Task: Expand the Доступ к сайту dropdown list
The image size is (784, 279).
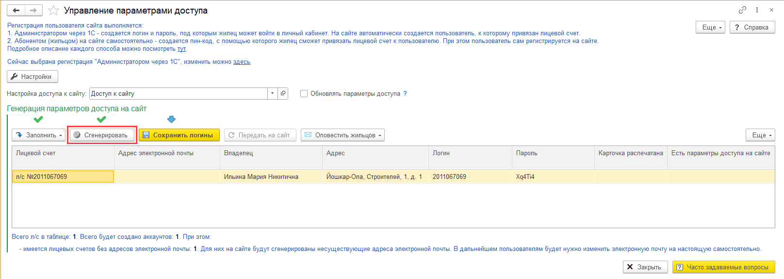Action: [x=272, y=93]
